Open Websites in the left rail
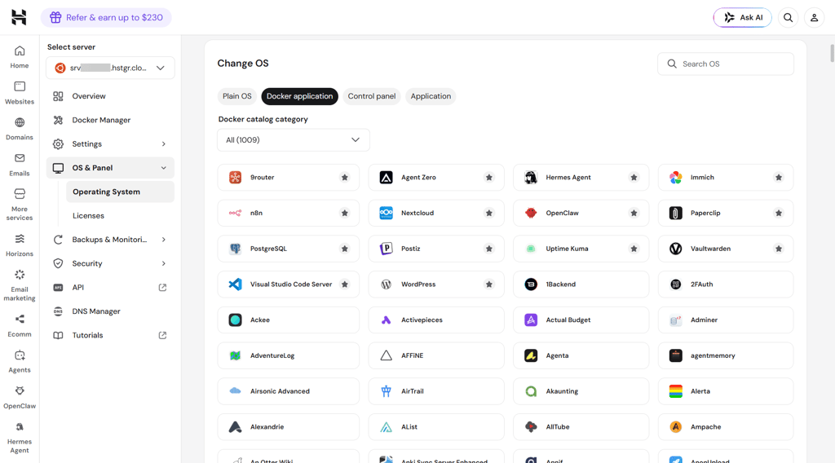The image size is (835, 463). coord(20,93)
